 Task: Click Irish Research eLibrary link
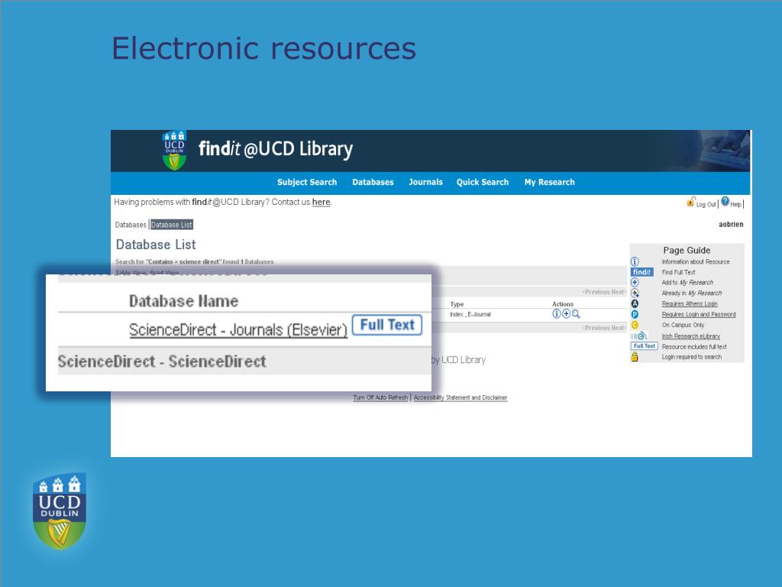[x=690, y=336]
